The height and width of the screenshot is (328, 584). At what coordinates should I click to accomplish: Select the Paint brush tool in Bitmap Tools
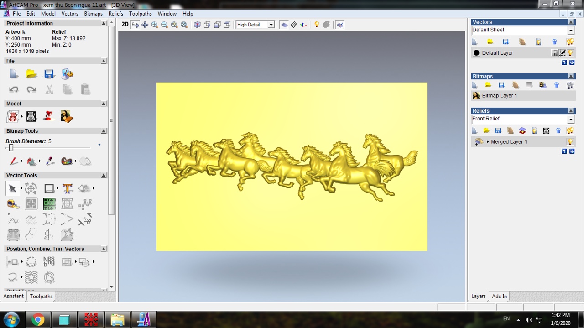click(x=14, y=161)
